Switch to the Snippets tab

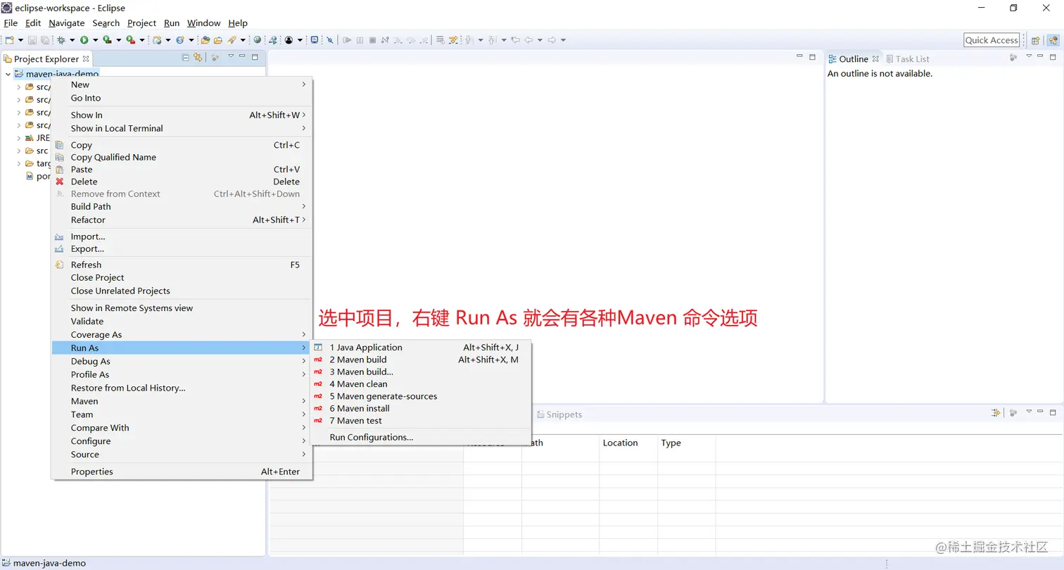click(x=559, y=414)
